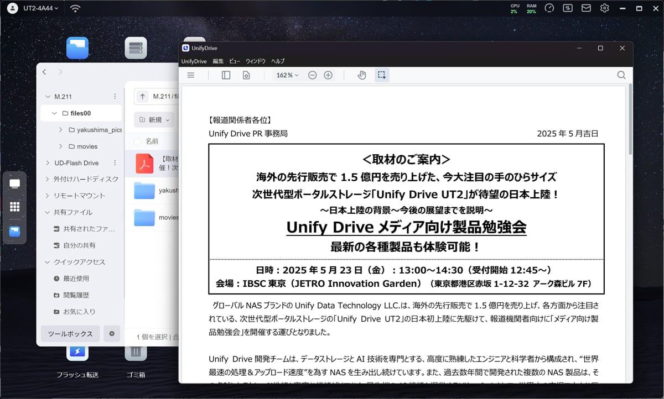Select the red PDF file in file list
Image resolution: width=664 pixels, height=399 pixels.
tap(144, 164)
